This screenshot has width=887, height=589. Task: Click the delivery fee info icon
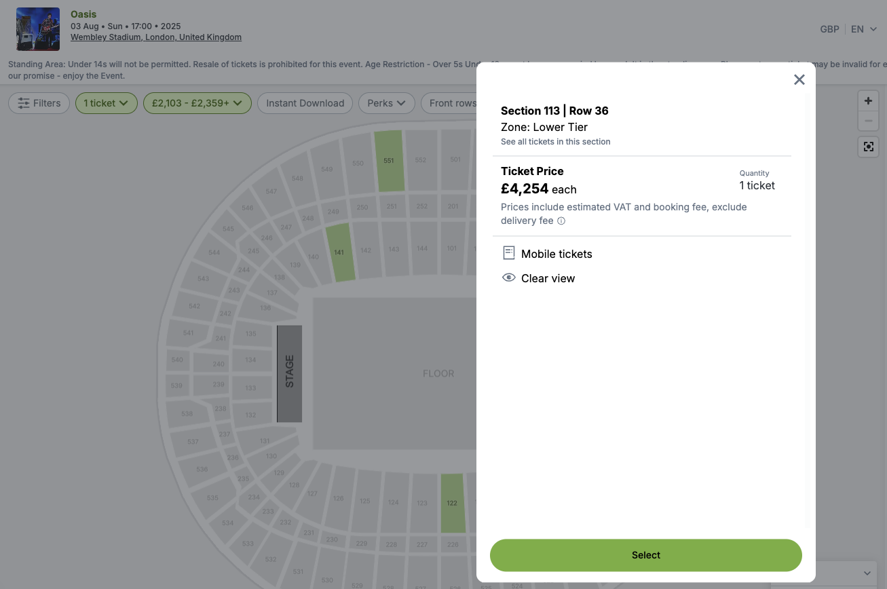pos(561,221)
